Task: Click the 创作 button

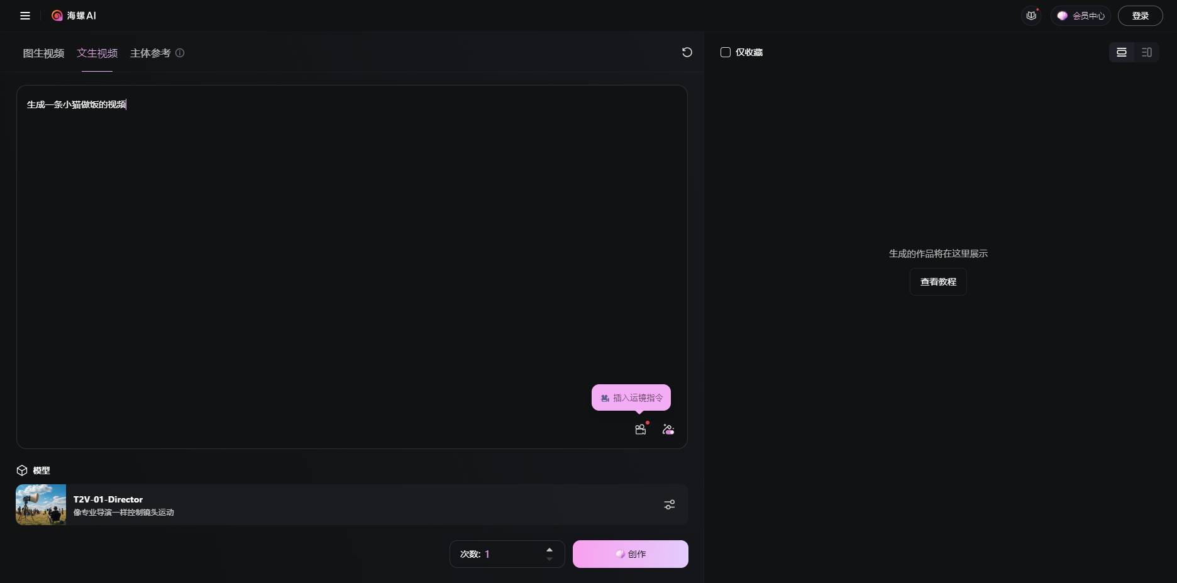Action: 631,554
